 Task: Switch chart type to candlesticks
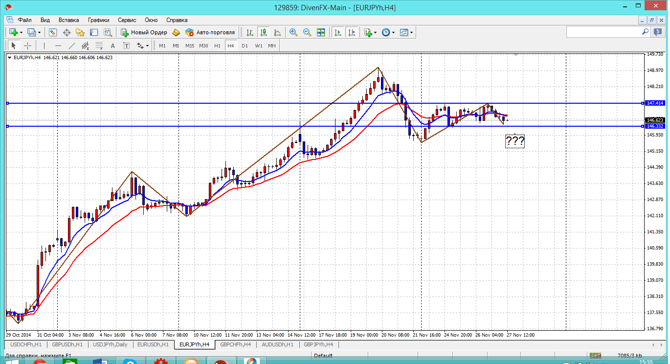(x=264, y=32)
